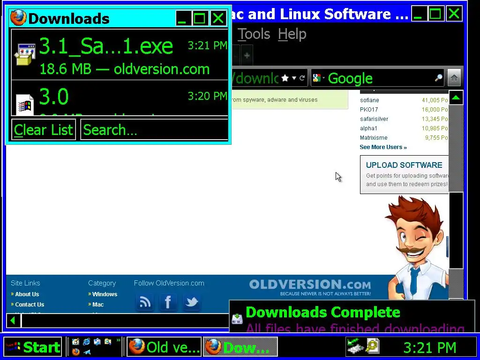Click the spyware, adware and viruses text banner
Image resolution: width=480 pixels, height=360 pixels.
(290, 100)
